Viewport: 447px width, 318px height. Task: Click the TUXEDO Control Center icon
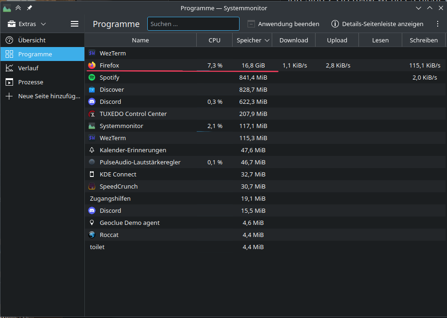(x=92, y=114)
